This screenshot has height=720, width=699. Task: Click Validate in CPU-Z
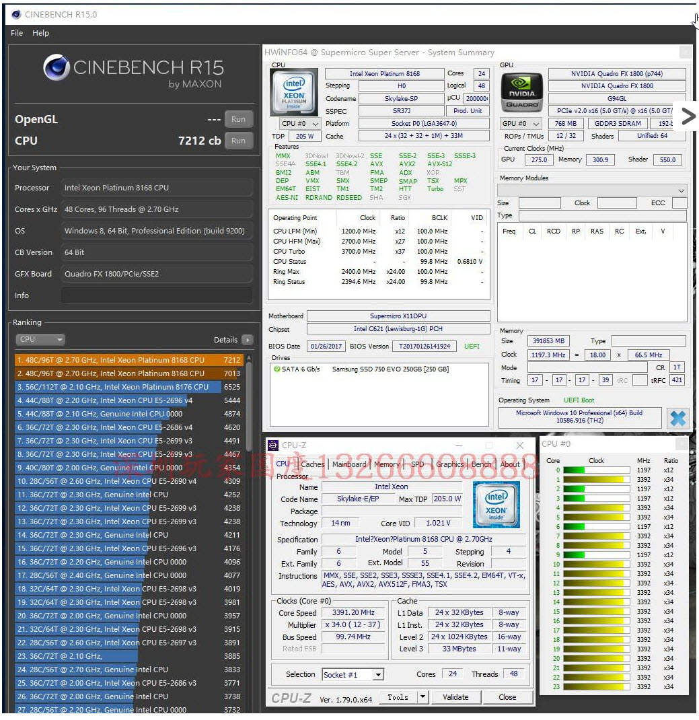[x=456, y=696]
